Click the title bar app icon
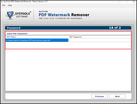Screen dimensions: 137x104 tap(2, 2)
